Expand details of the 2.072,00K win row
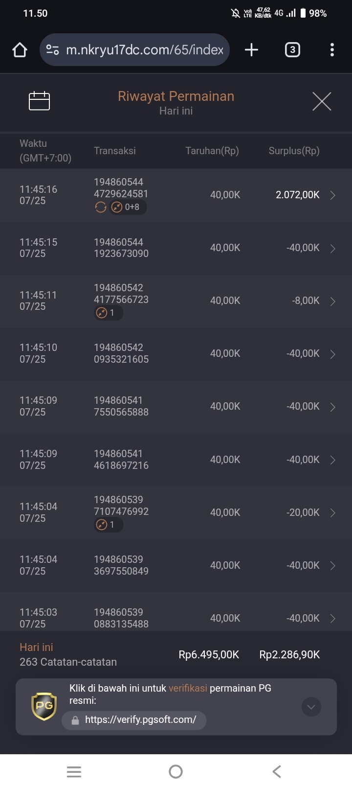This screenshot has width=352, height=789. click(x=176, y=195)
